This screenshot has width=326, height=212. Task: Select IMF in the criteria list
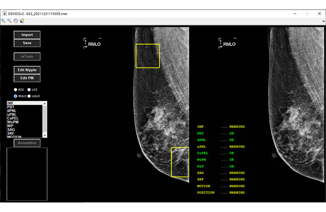[25, 103]
